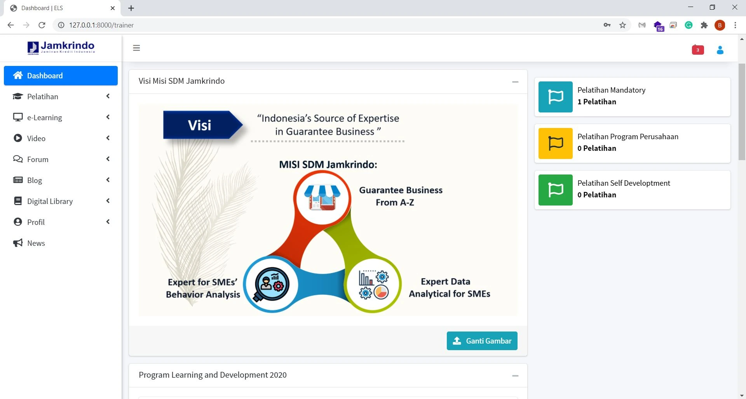Click the green Pelatihan Self Development flag icon

[x=555, y=190]
